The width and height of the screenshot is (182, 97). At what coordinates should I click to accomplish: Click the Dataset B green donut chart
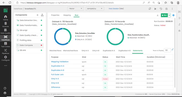click(115, 37)
